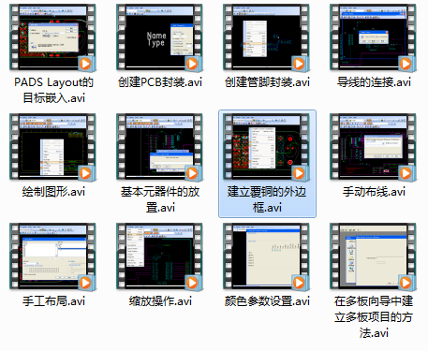Click the highlighted 建立覆铜的外边框.avi video icon
428x351 pixels.
click(x=266, y=147)
